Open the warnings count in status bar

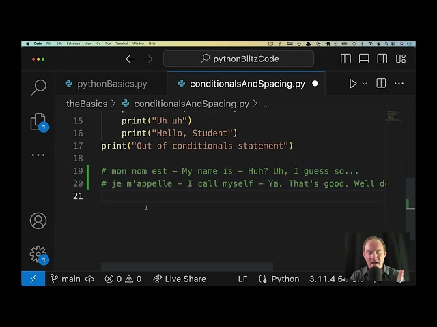pos(133,279)
